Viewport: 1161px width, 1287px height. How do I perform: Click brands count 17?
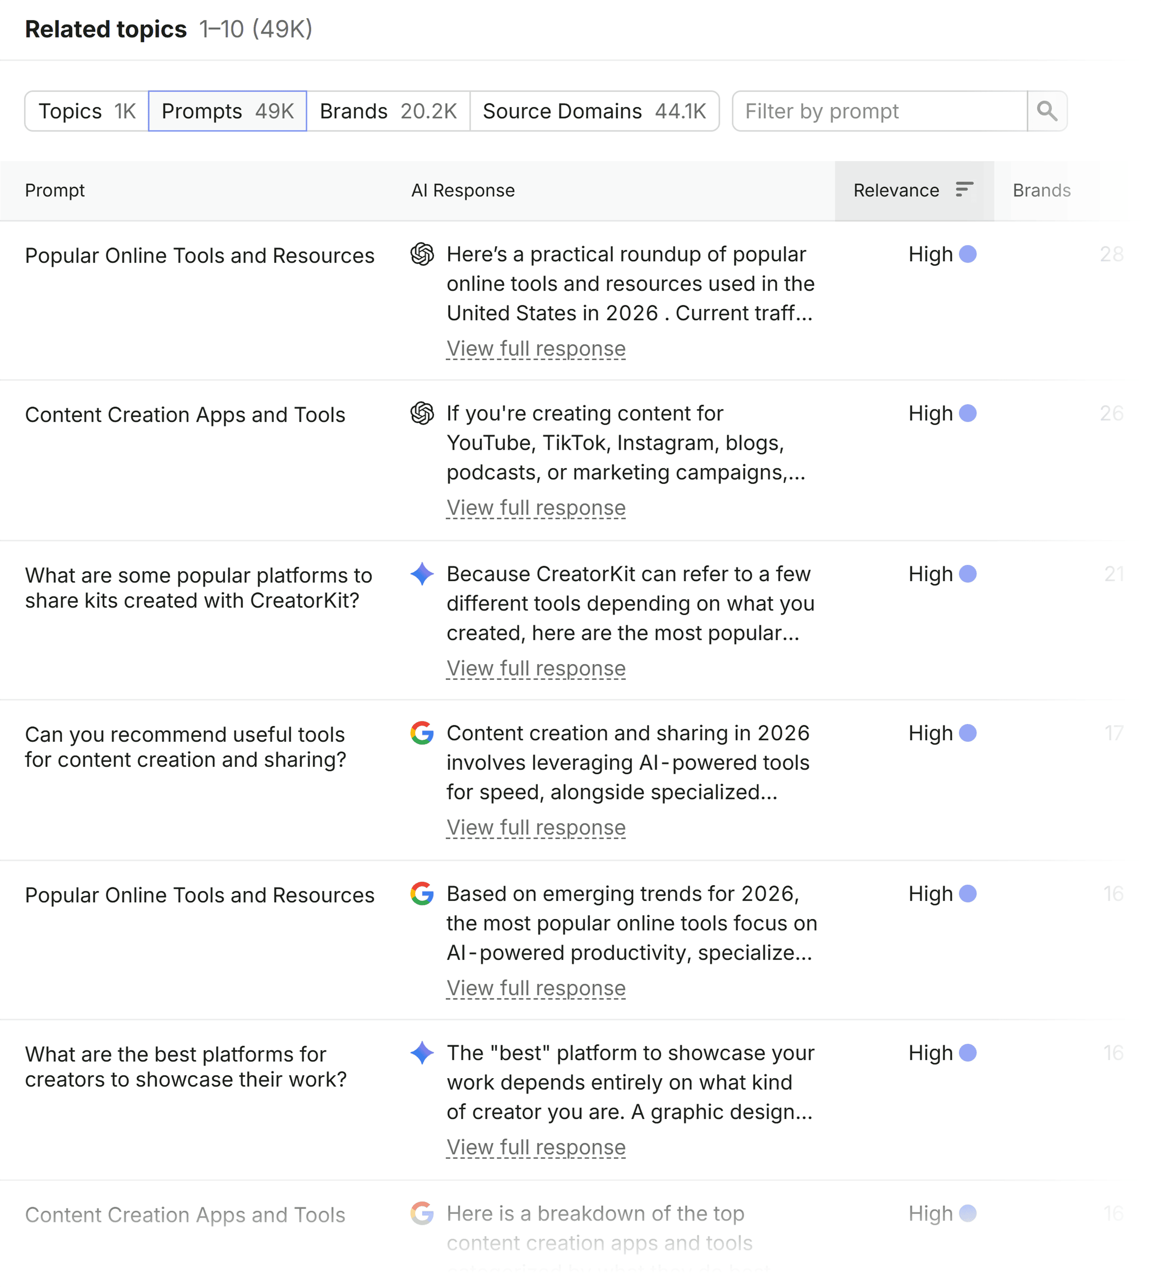point(1114,734)
